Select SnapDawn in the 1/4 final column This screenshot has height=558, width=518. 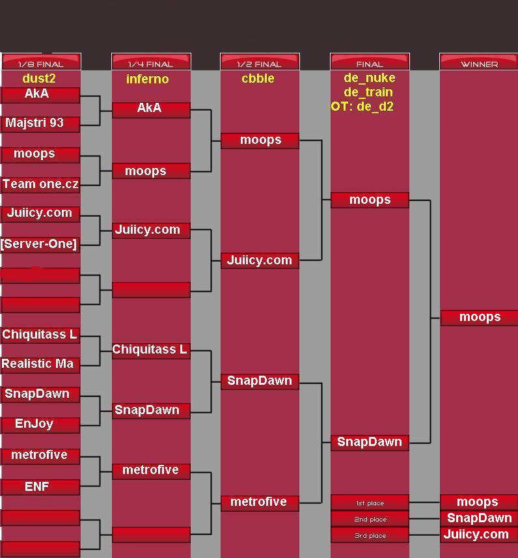(x=151, y=411)
